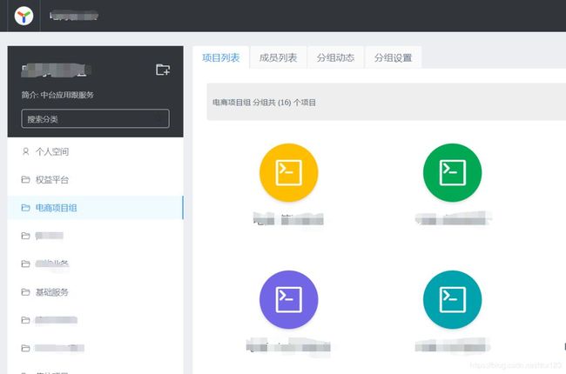Select the 电商项目组 group

click(x=95, y=208)
